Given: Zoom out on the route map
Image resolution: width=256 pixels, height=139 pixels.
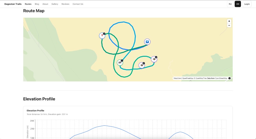Looking at the screenshot, I should tap(229, 25).
